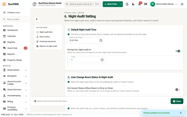Click the Housekeeping broom icon
This screenshot has height=117, width=187.
[4, 95]
